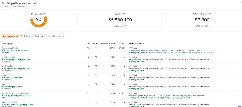
Task: Click the DR value 95
Action: 88,48
